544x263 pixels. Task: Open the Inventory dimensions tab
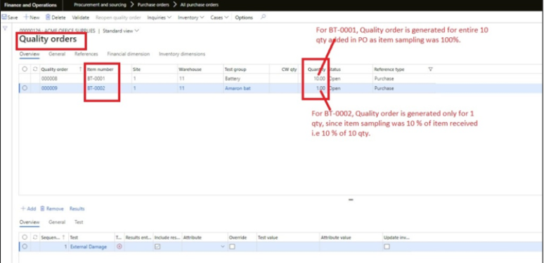point(182,54)
